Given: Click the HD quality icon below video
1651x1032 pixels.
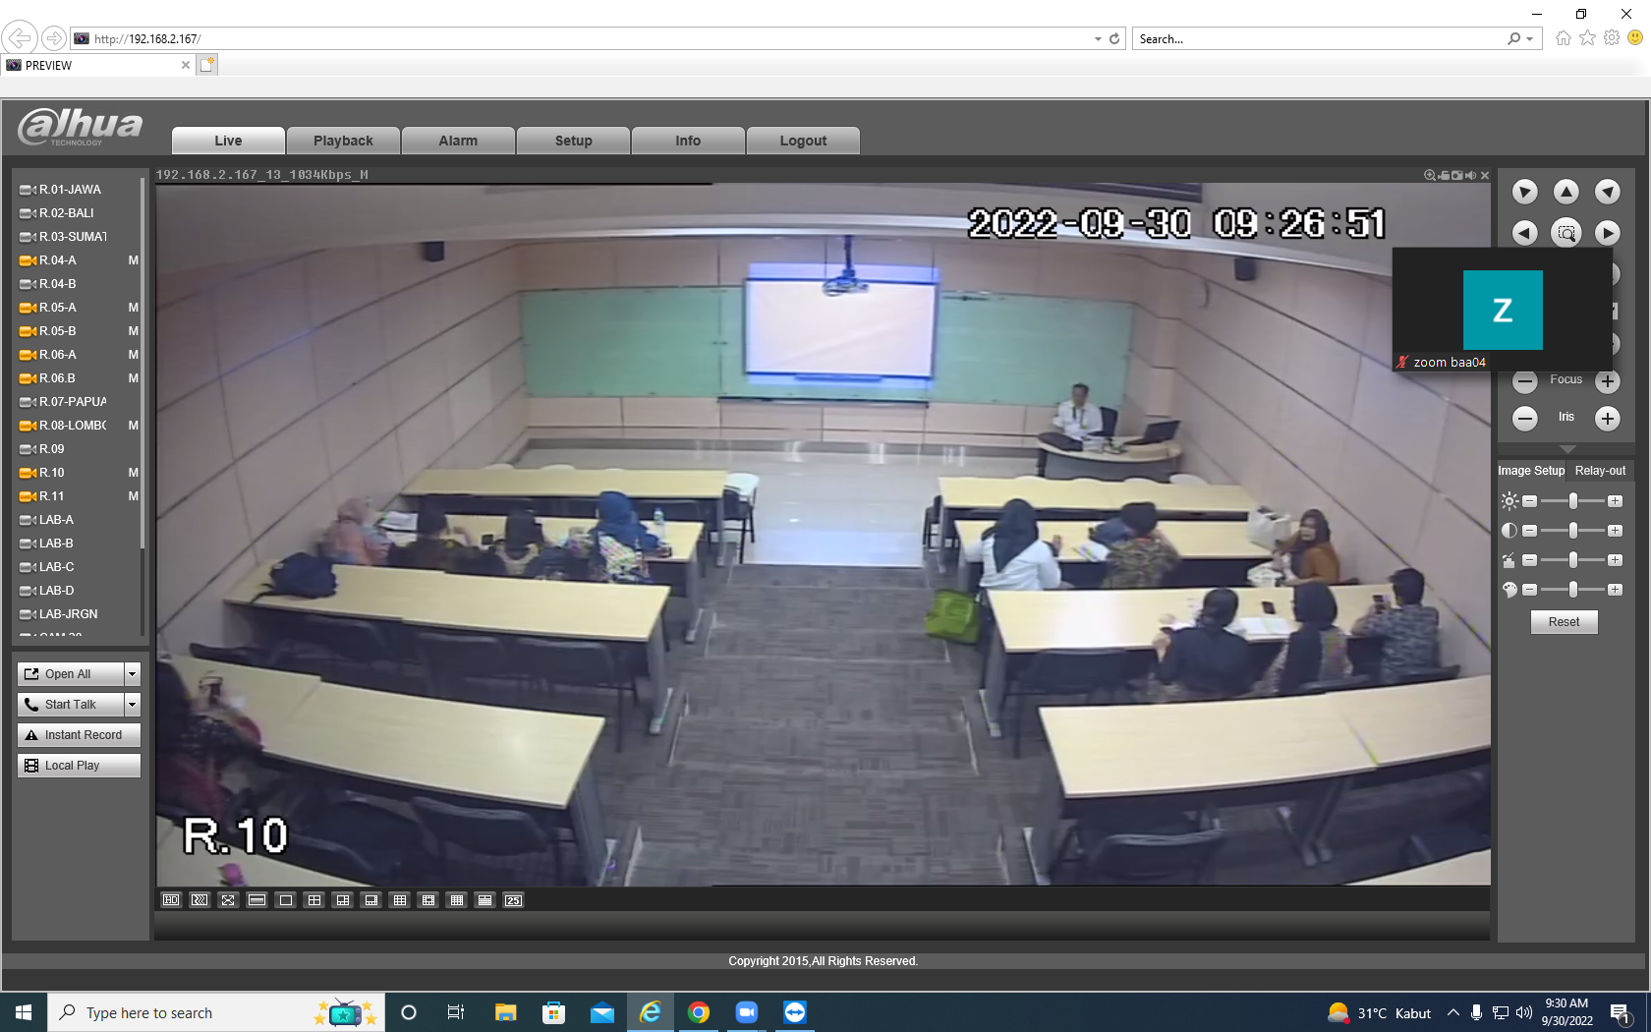Looking at the screenshot, I should [171, 900].
